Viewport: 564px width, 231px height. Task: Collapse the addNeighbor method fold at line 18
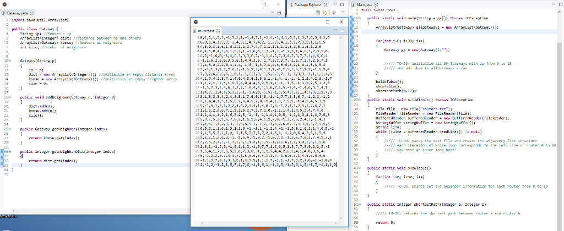(x=9, y=97)
